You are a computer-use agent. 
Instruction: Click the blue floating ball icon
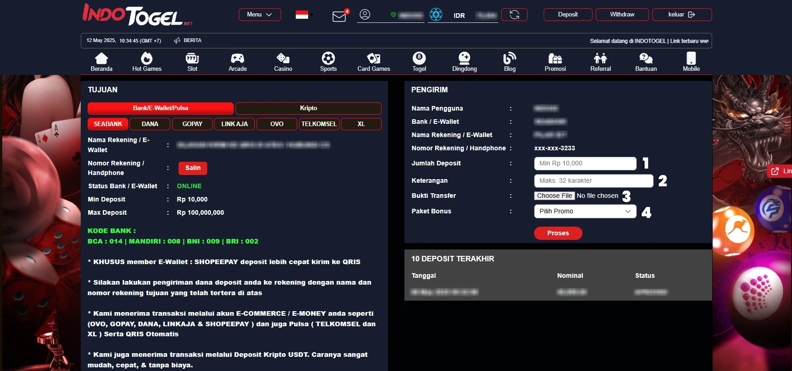(772, 209)
